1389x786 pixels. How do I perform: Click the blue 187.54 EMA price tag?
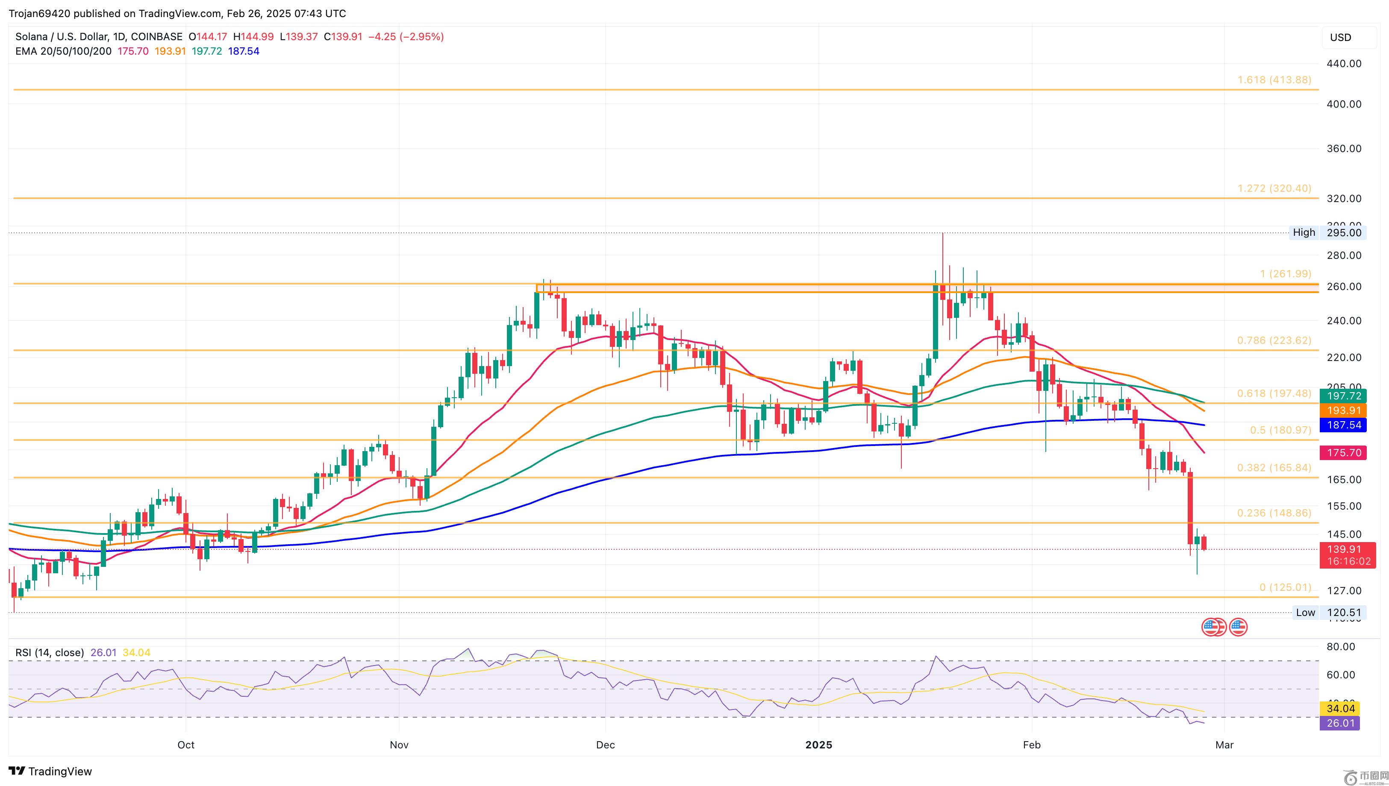tap(1343, 425)
